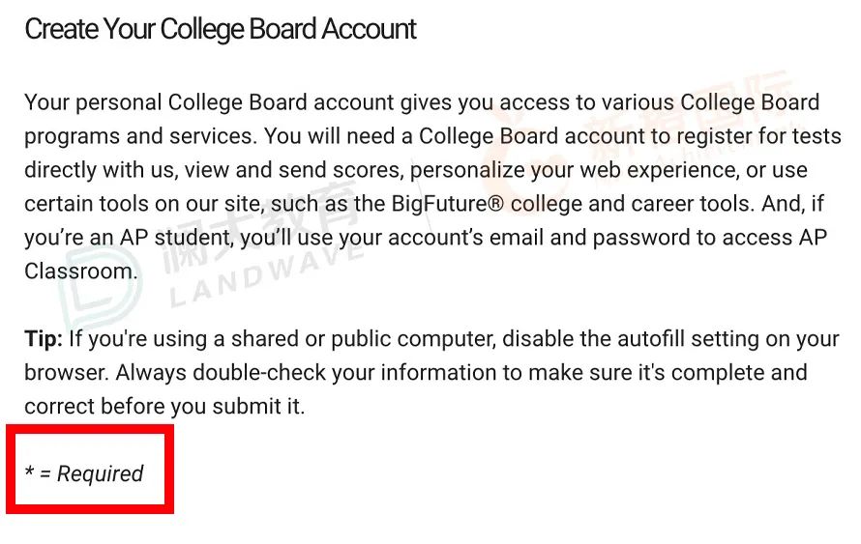The height and width of the screenshot is (544, 861).
Task: Click the "Create Your College Board Account" heading
Action: click(x=221, y=30)
